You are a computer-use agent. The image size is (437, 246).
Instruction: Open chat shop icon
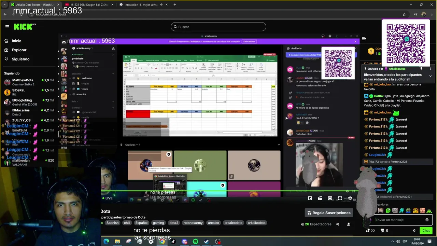pyautogui.click(x=383, y=231)
